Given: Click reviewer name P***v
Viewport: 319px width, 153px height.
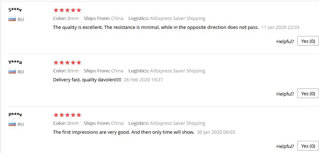Looking at the screenshot, I should click(15, 114).
